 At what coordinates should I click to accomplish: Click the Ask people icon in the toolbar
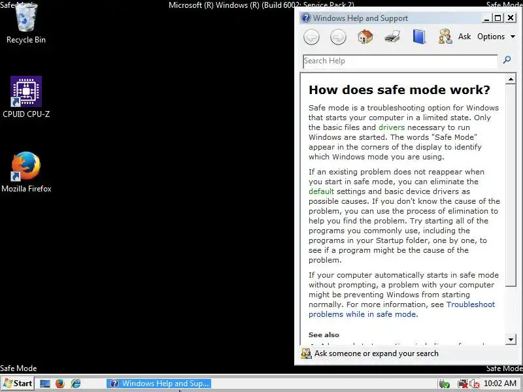[445, 37]
